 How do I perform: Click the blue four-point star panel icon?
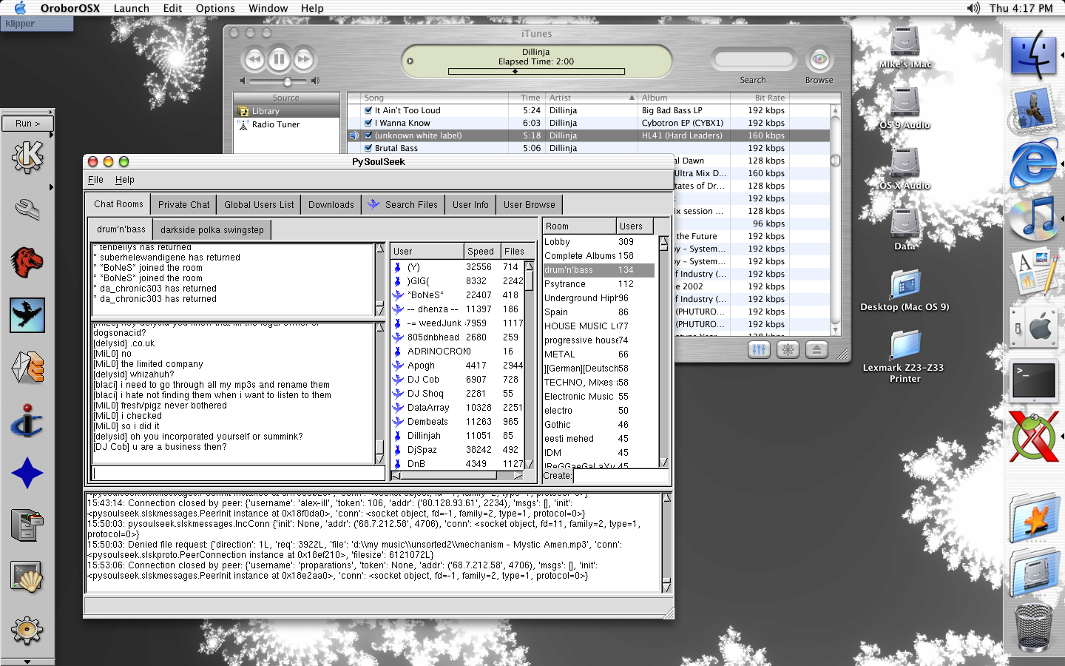[x=27, y=473]
